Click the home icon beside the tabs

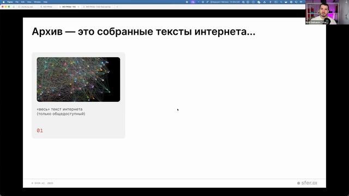14,7
